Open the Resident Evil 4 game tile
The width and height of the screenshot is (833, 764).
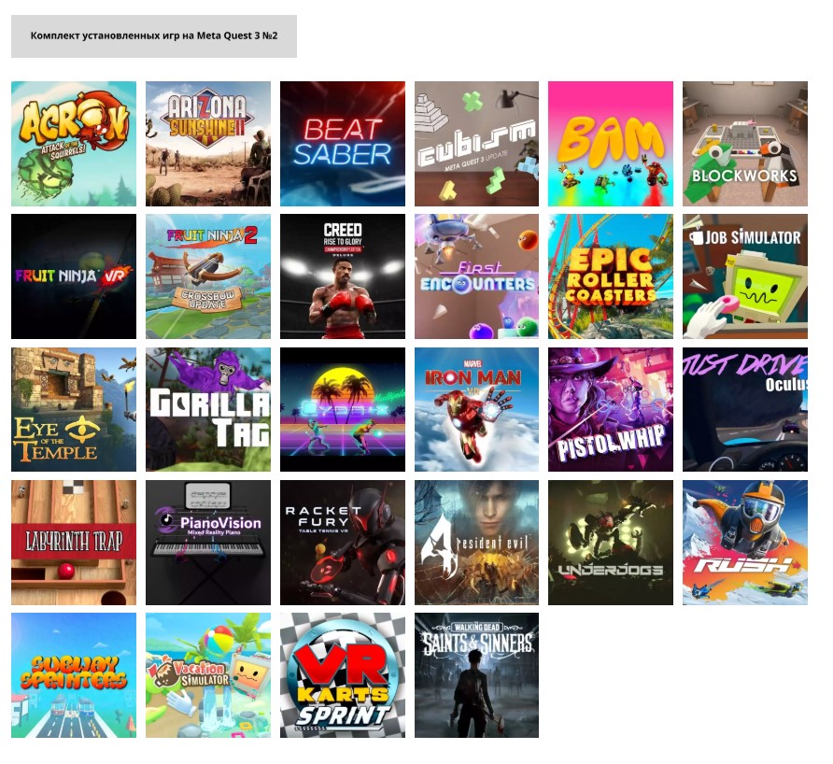[x=476, y=543]
